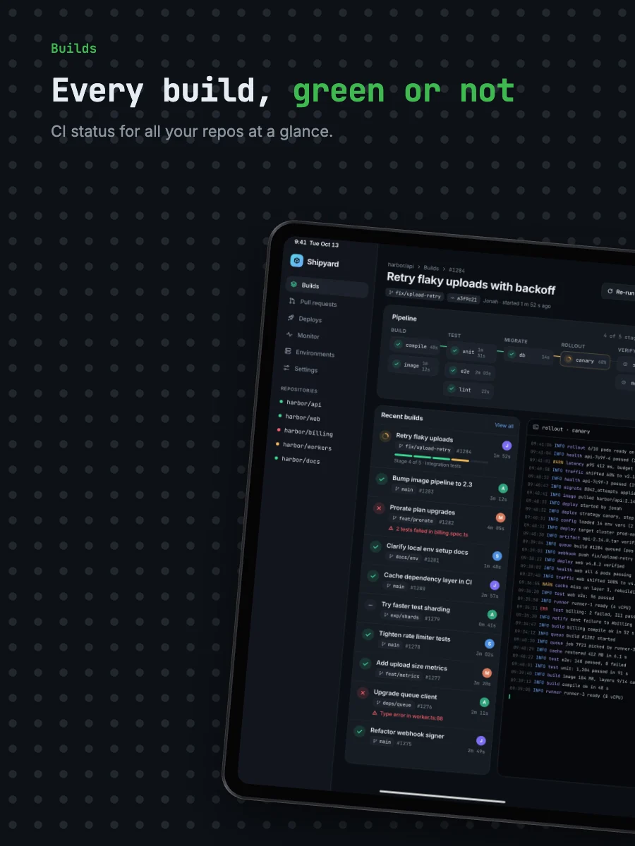Open Cache dependency layer in CI build
Viewport: 635px width, 846px height.
433,583
